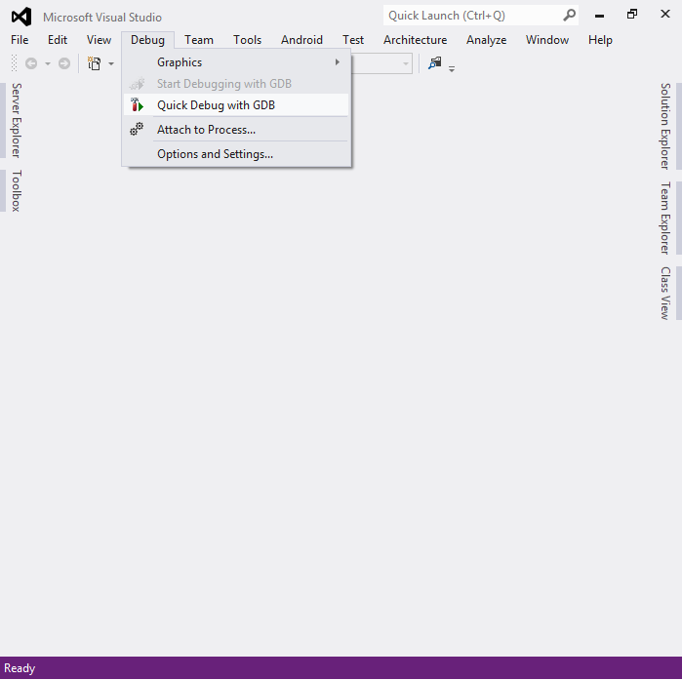Open the Help menu
The height and width of the screenshot is (680, 682).
pyautogui.click(x=600, y=40)
